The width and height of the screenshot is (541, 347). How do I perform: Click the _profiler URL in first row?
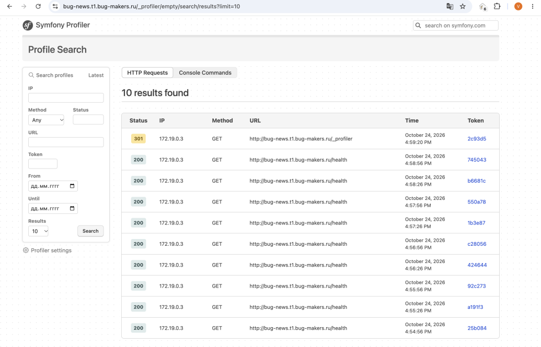(301, 138)
